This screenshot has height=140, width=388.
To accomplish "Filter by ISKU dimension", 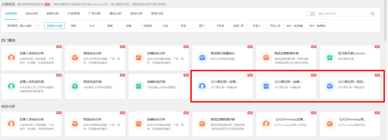I will pyautogui.click(x=92, y=26).
